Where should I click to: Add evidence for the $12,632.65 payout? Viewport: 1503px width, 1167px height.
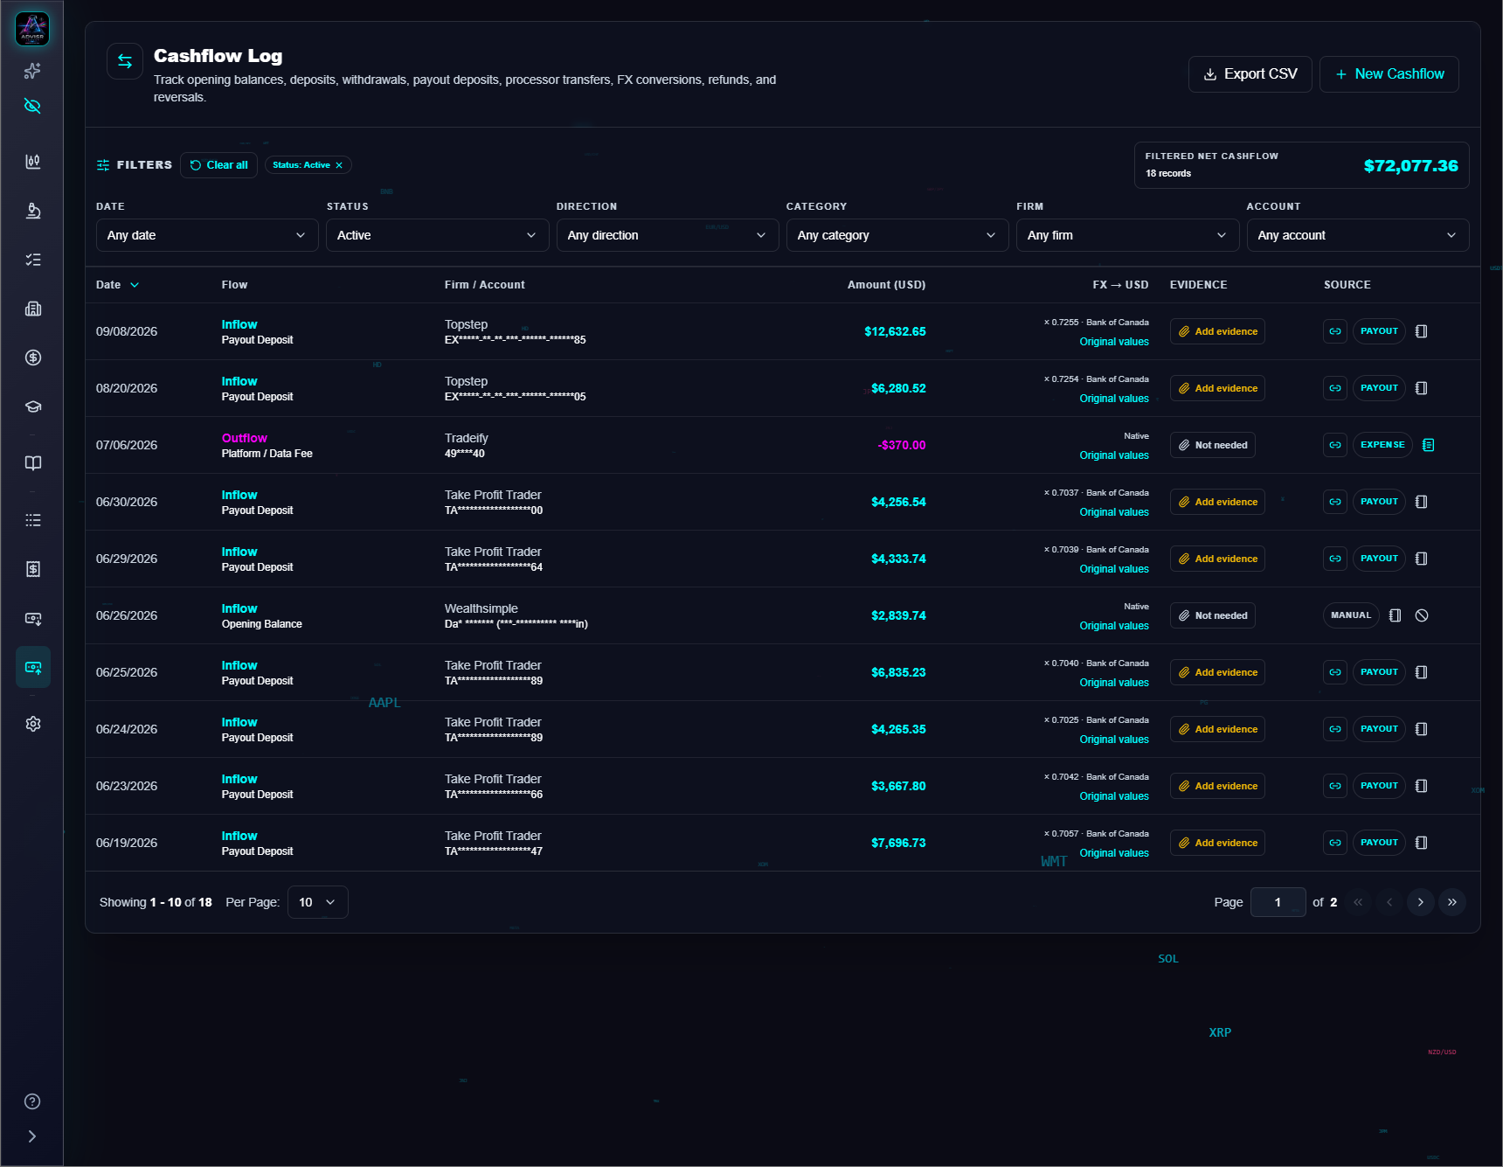[1217, 331]
